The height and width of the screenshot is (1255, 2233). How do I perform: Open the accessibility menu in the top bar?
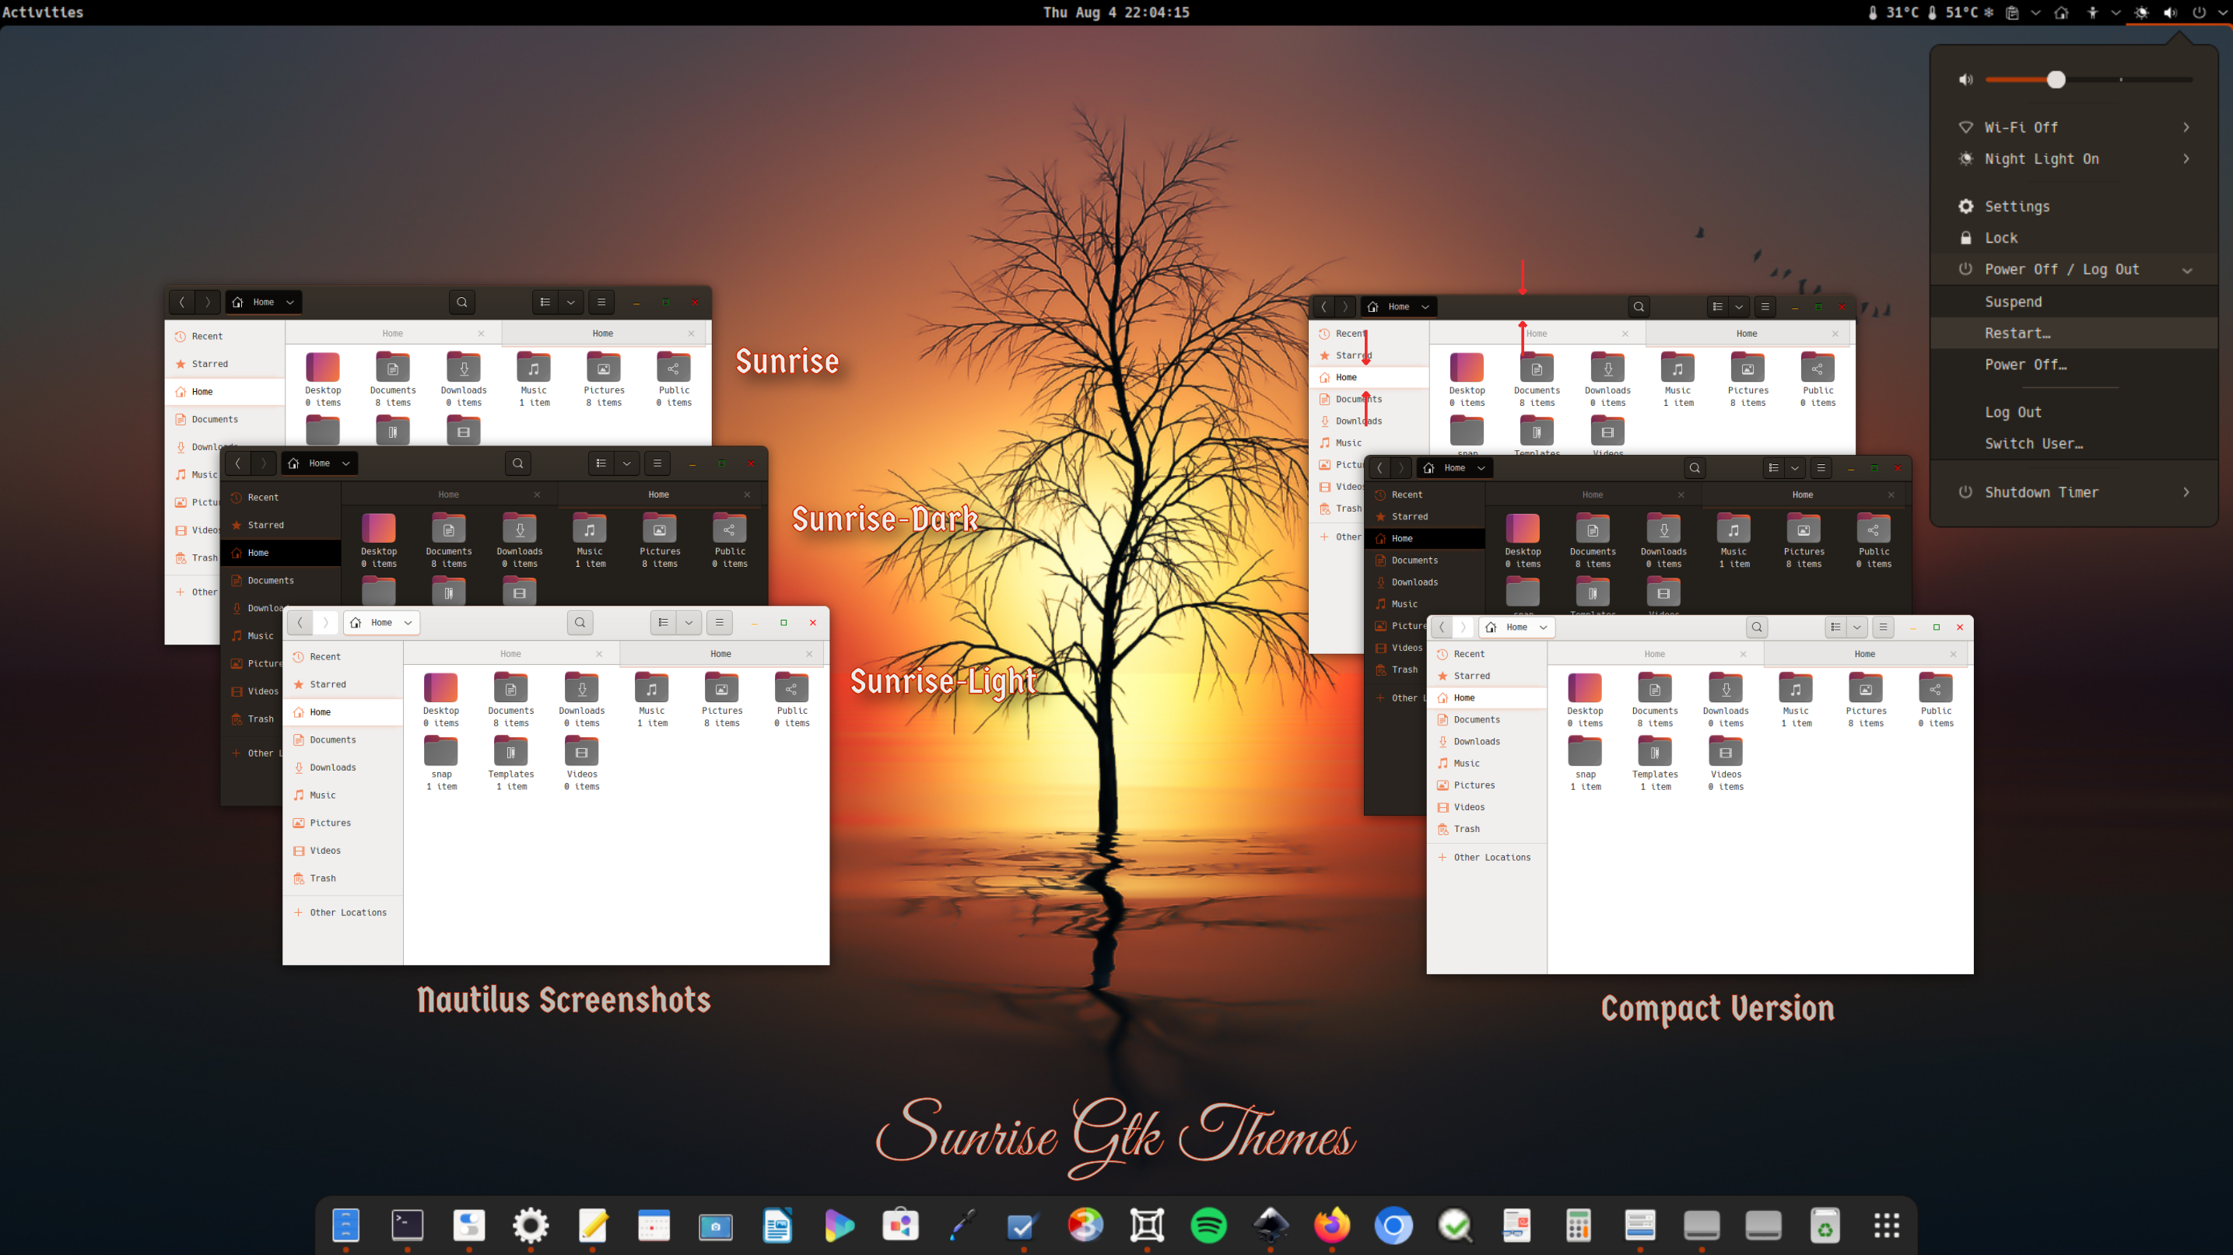2093,12
